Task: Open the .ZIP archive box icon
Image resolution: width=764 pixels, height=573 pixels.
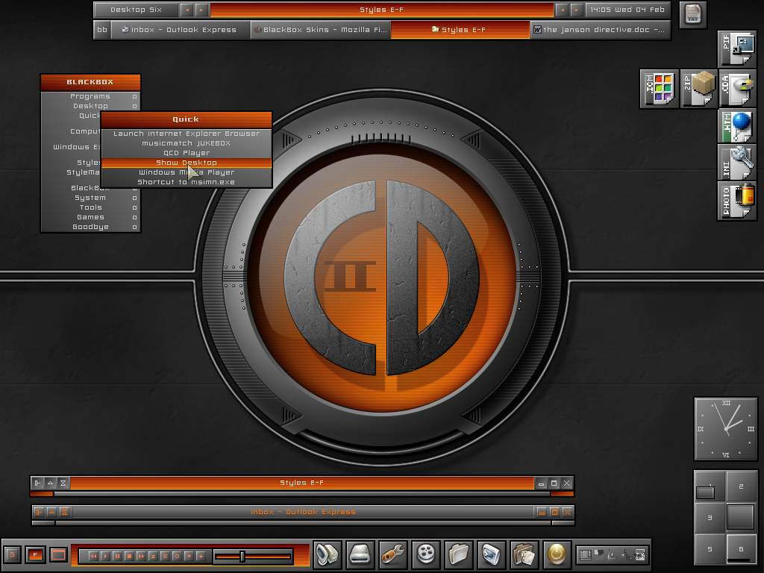Action: tap(698, 89)
